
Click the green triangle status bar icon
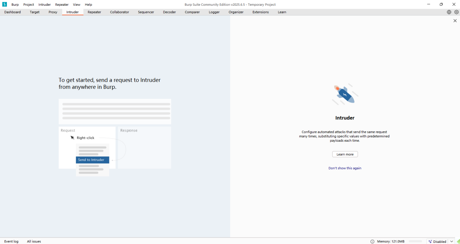(458, 241)
